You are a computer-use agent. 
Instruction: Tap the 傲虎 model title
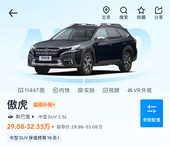click(17, 105)
